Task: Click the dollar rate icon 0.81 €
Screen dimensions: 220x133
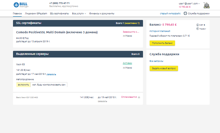Action: tap(198, 25)
